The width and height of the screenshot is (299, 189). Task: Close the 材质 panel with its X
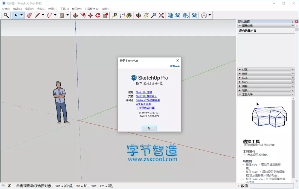293,70
